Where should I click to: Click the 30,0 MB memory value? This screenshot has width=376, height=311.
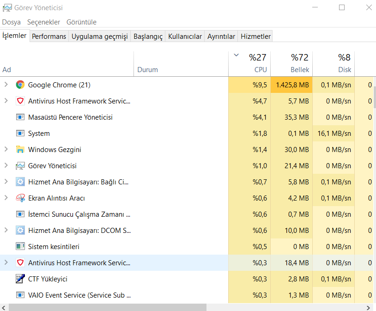297,150
